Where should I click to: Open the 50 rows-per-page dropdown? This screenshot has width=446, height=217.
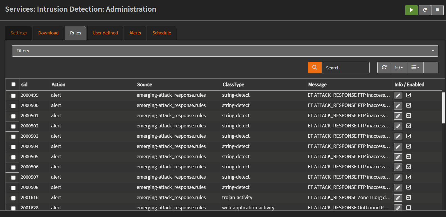pyautogui.click(x=399, y=68)
